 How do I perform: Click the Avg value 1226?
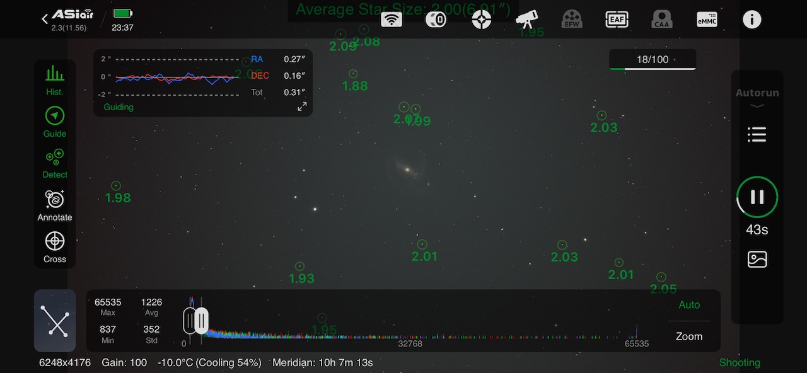click(x=151, y=302)
